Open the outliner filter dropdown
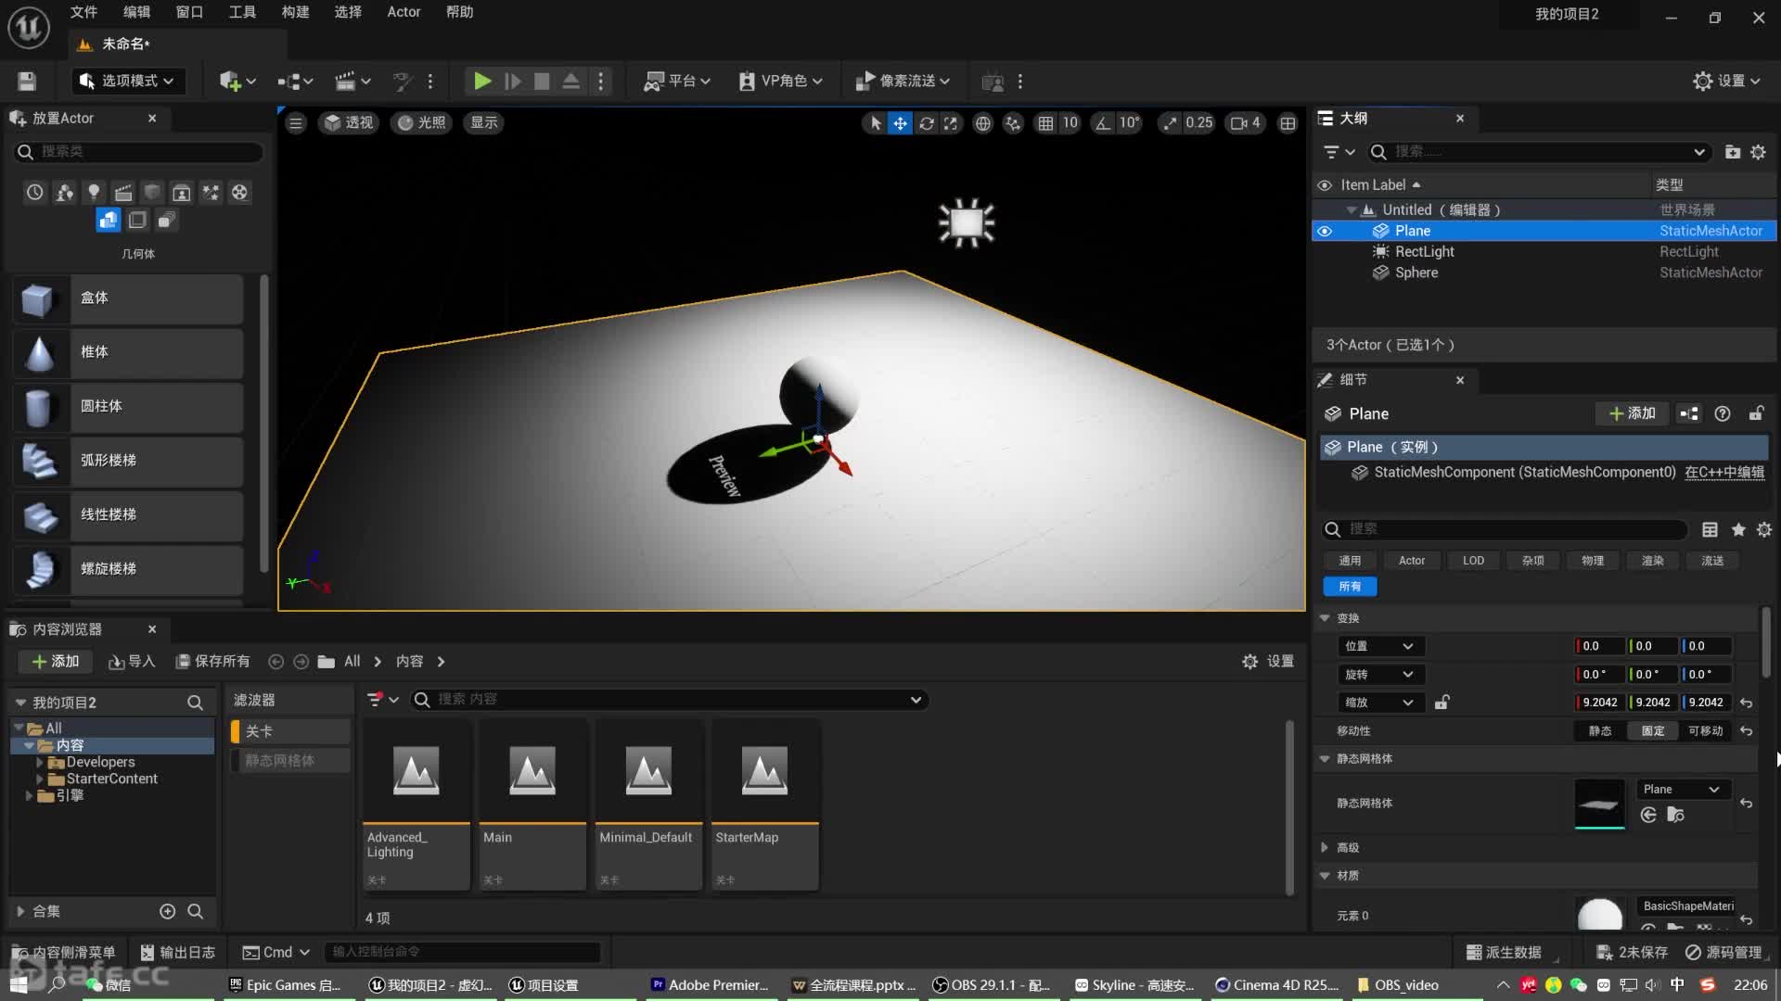The width and height of the screenshot is (1781, 1001). [x=1339, y=152]
